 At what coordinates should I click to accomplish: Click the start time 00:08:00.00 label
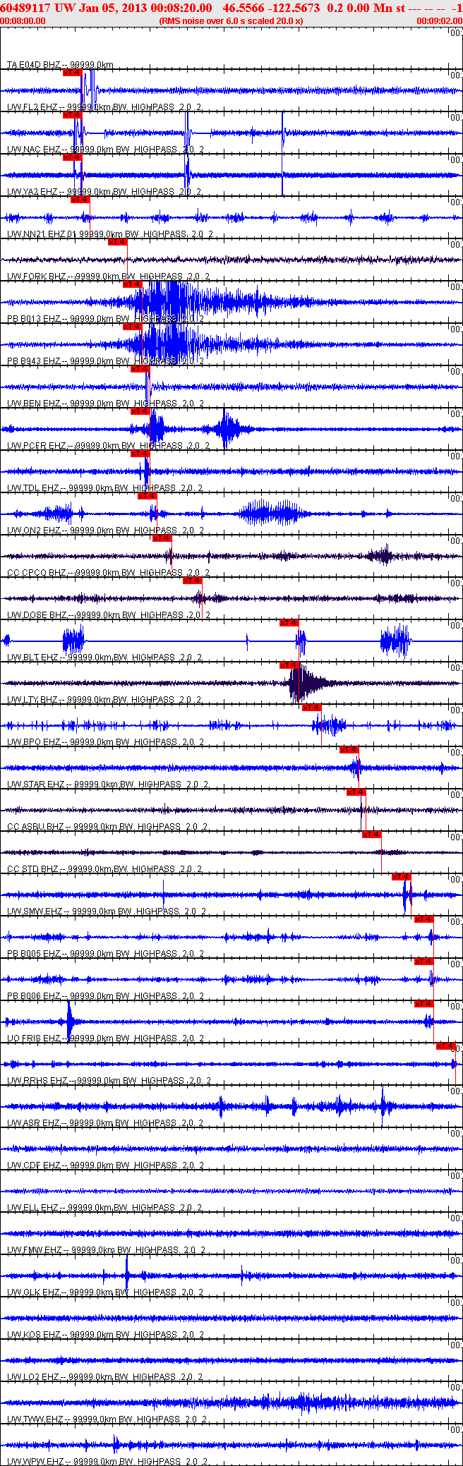pos(23,21)
